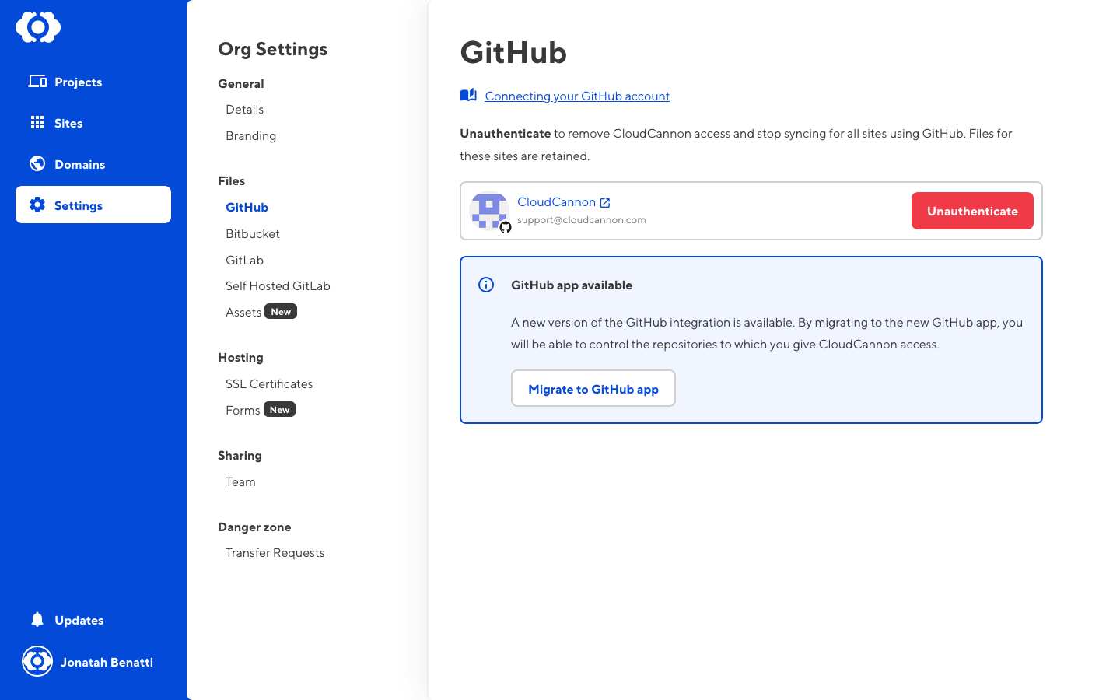Click the support@cloudcannon.com email text
This screenshot has width=1120, height=700.
[x=582, y=220]
